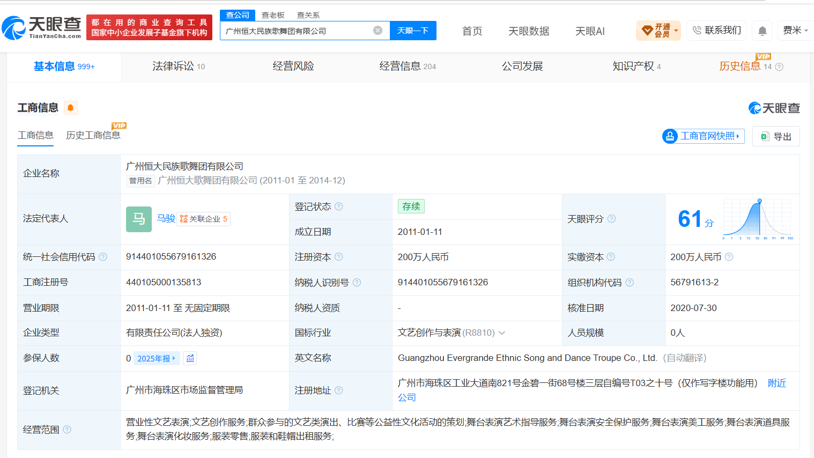Click 天眼AI in top navigation
Screen dimensions: 814x458
tap(590, 31)
